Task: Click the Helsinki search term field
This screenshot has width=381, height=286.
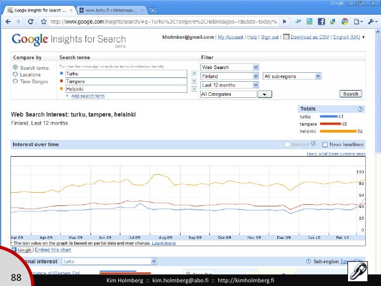Action: click(126, 89)
